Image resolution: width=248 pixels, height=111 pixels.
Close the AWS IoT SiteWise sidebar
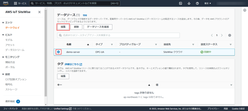pyautogui.click(x=39, y=12)
